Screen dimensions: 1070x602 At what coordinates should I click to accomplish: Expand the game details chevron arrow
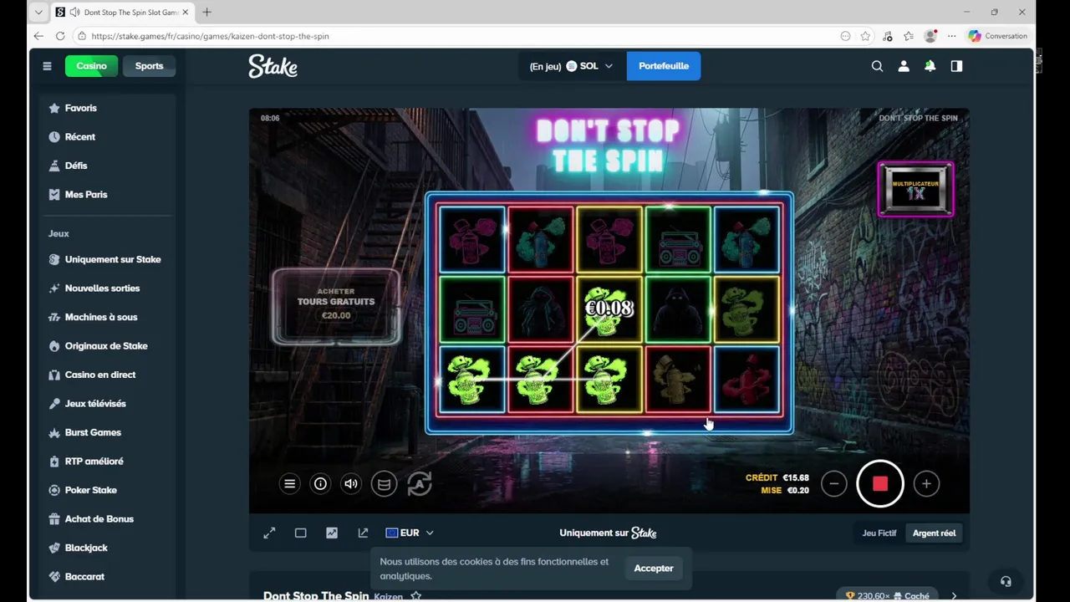click(x=954, y=596)
